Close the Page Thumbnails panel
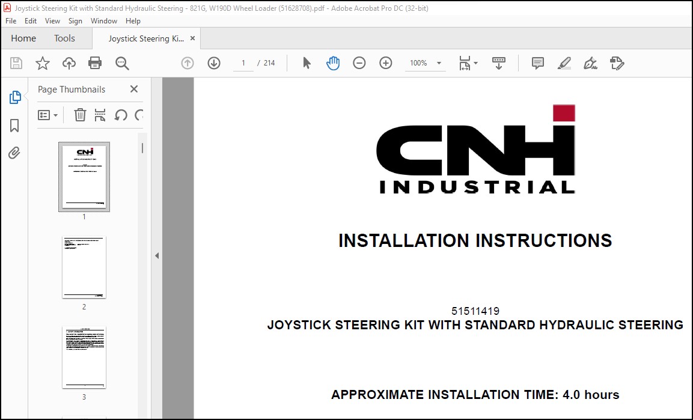This screenshot has height=420, width=693. 134,89
